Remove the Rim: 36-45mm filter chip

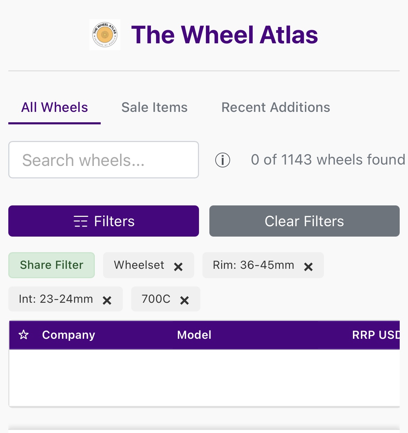coord(308,266)
